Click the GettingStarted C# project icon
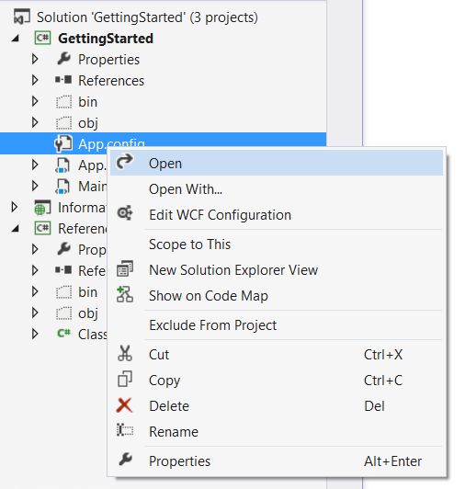 (x=42, y=38)
